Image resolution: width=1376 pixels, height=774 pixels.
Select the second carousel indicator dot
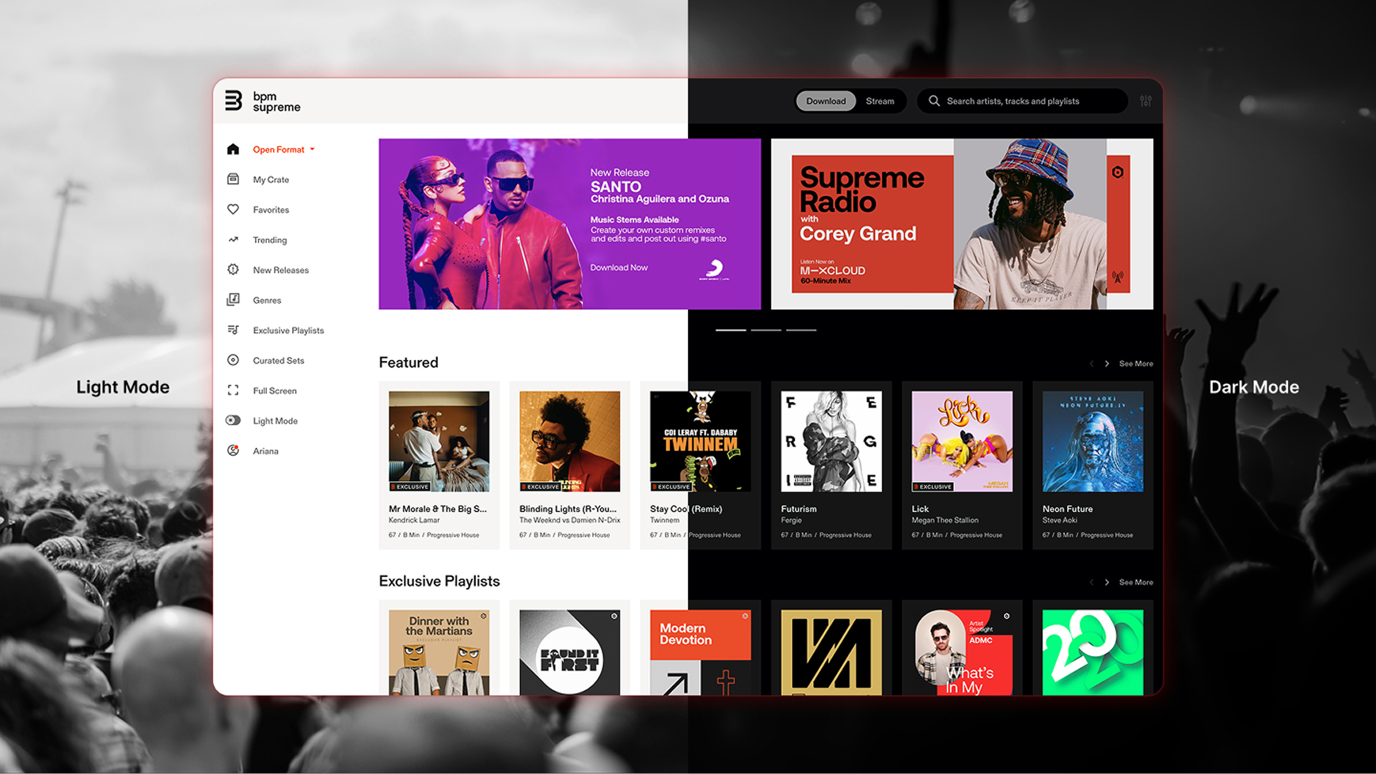[766, 329]
